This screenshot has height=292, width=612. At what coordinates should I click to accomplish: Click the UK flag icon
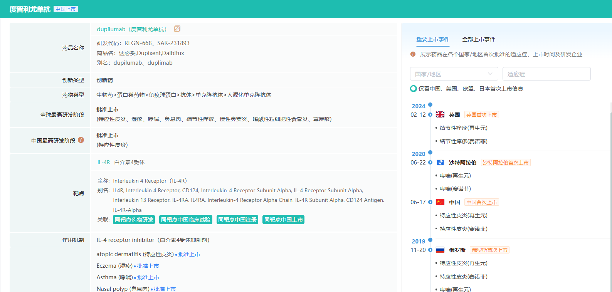pyautogui.click(x=440, y=115)
